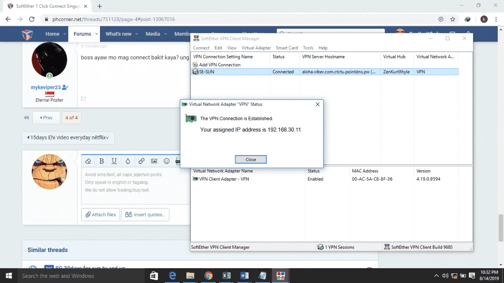Click the browser back arrow

(8, 19)
